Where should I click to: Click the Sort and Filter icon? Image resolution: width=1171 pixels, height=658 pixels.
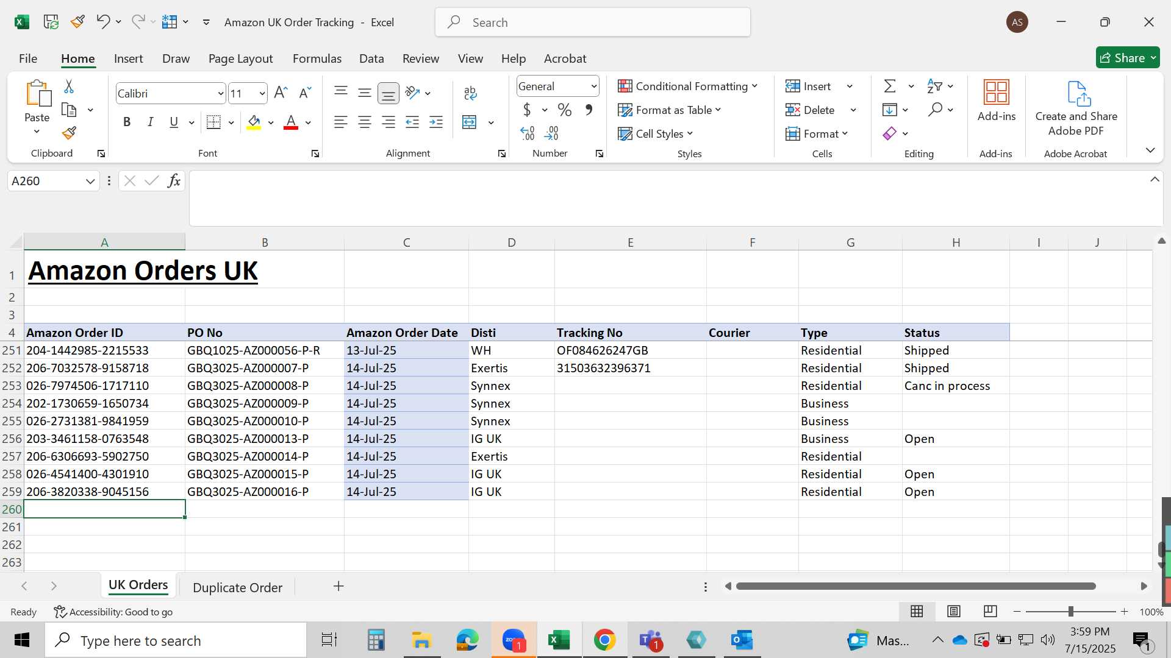(x=934, y=86)
